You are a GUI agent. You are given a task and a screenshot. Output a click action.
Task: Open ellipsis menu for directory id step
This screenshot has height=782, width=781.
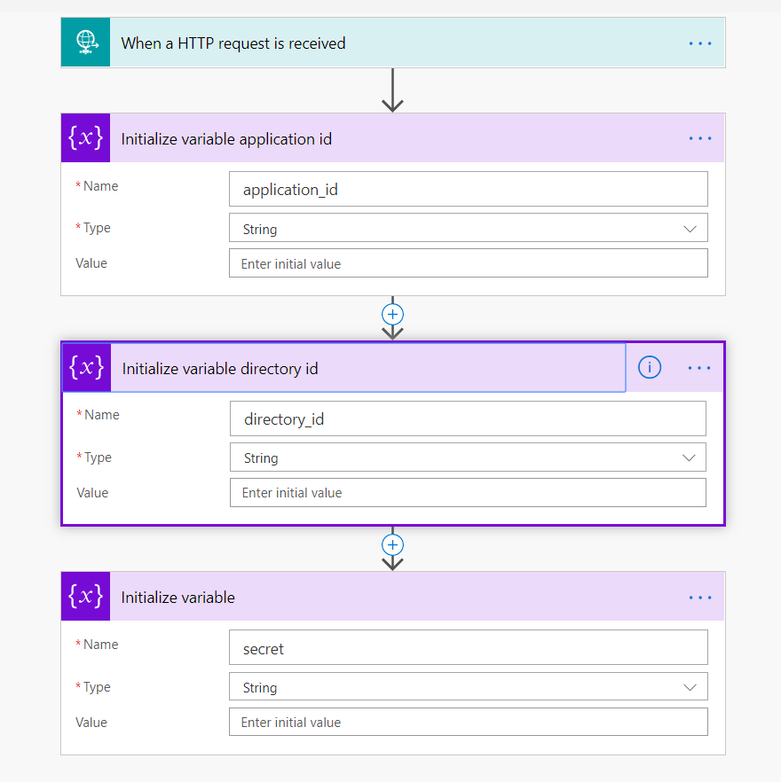coord(699,368)
